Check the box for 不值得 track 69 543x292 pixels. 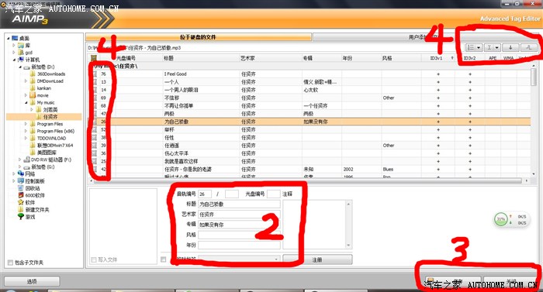(x=95, y=98)
